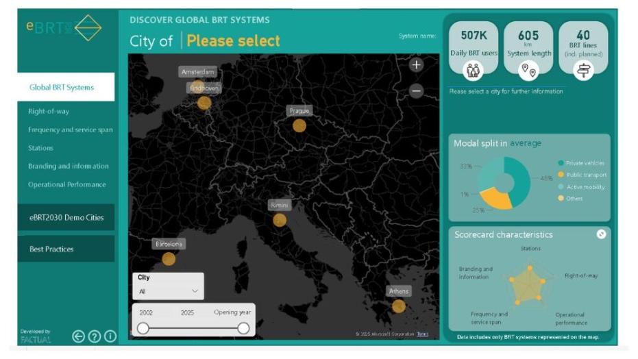Click the left Opening year slider handle
This screenshot has height=359, width=638.
click(143, 328)
